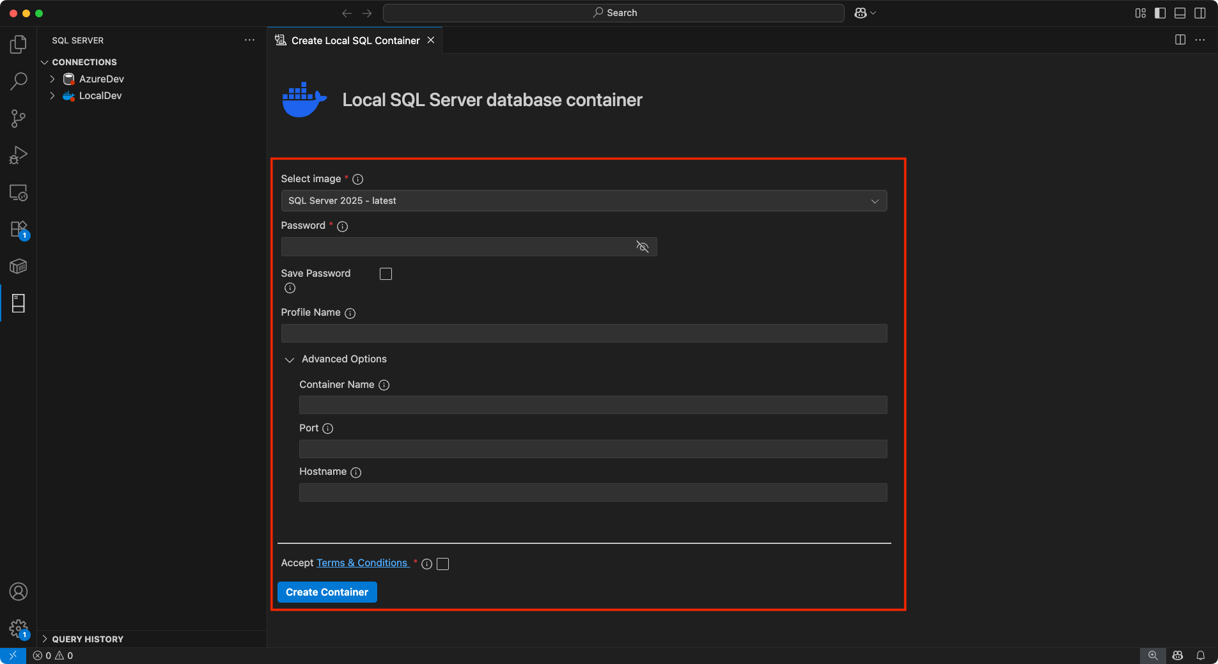Click the info icon beside Select image
1218x664 pixels.
[357, 180]
